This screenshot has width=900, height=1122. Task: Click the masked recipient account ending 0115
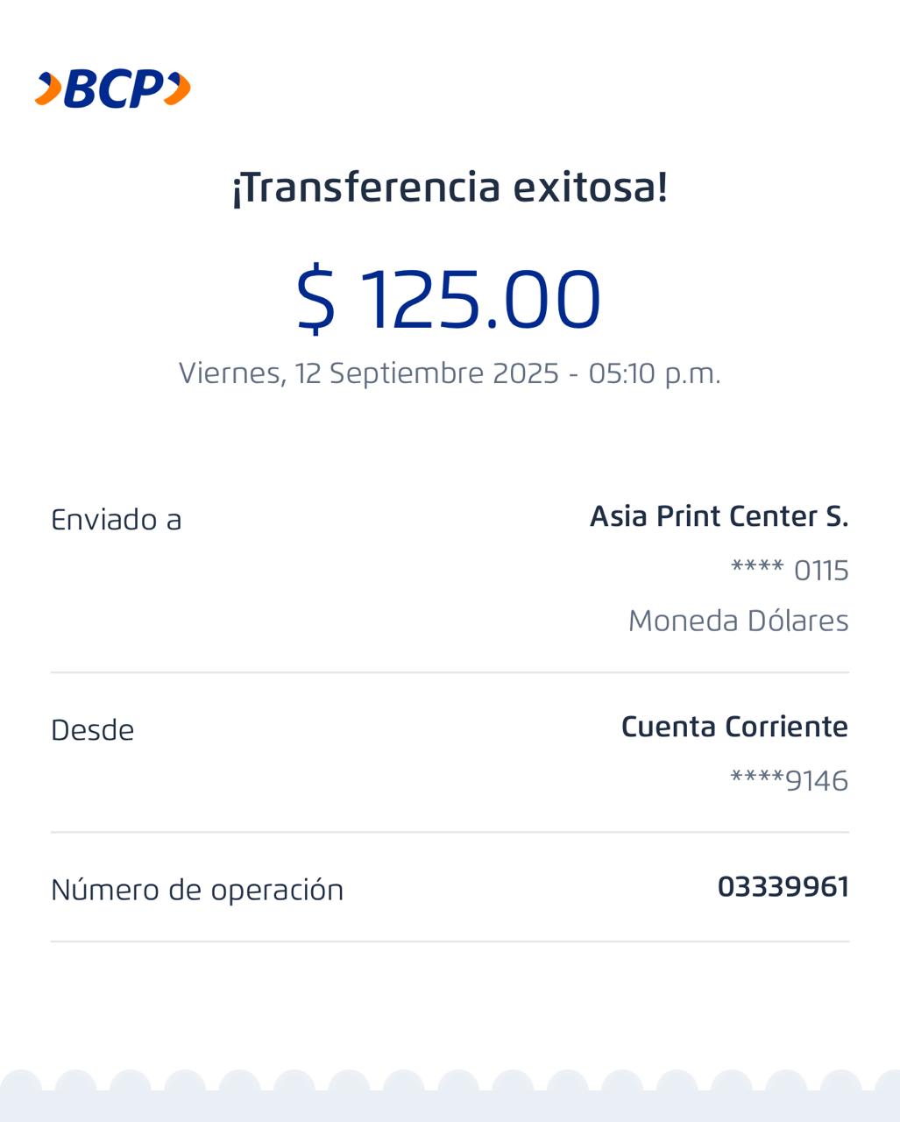click(790, 570)
